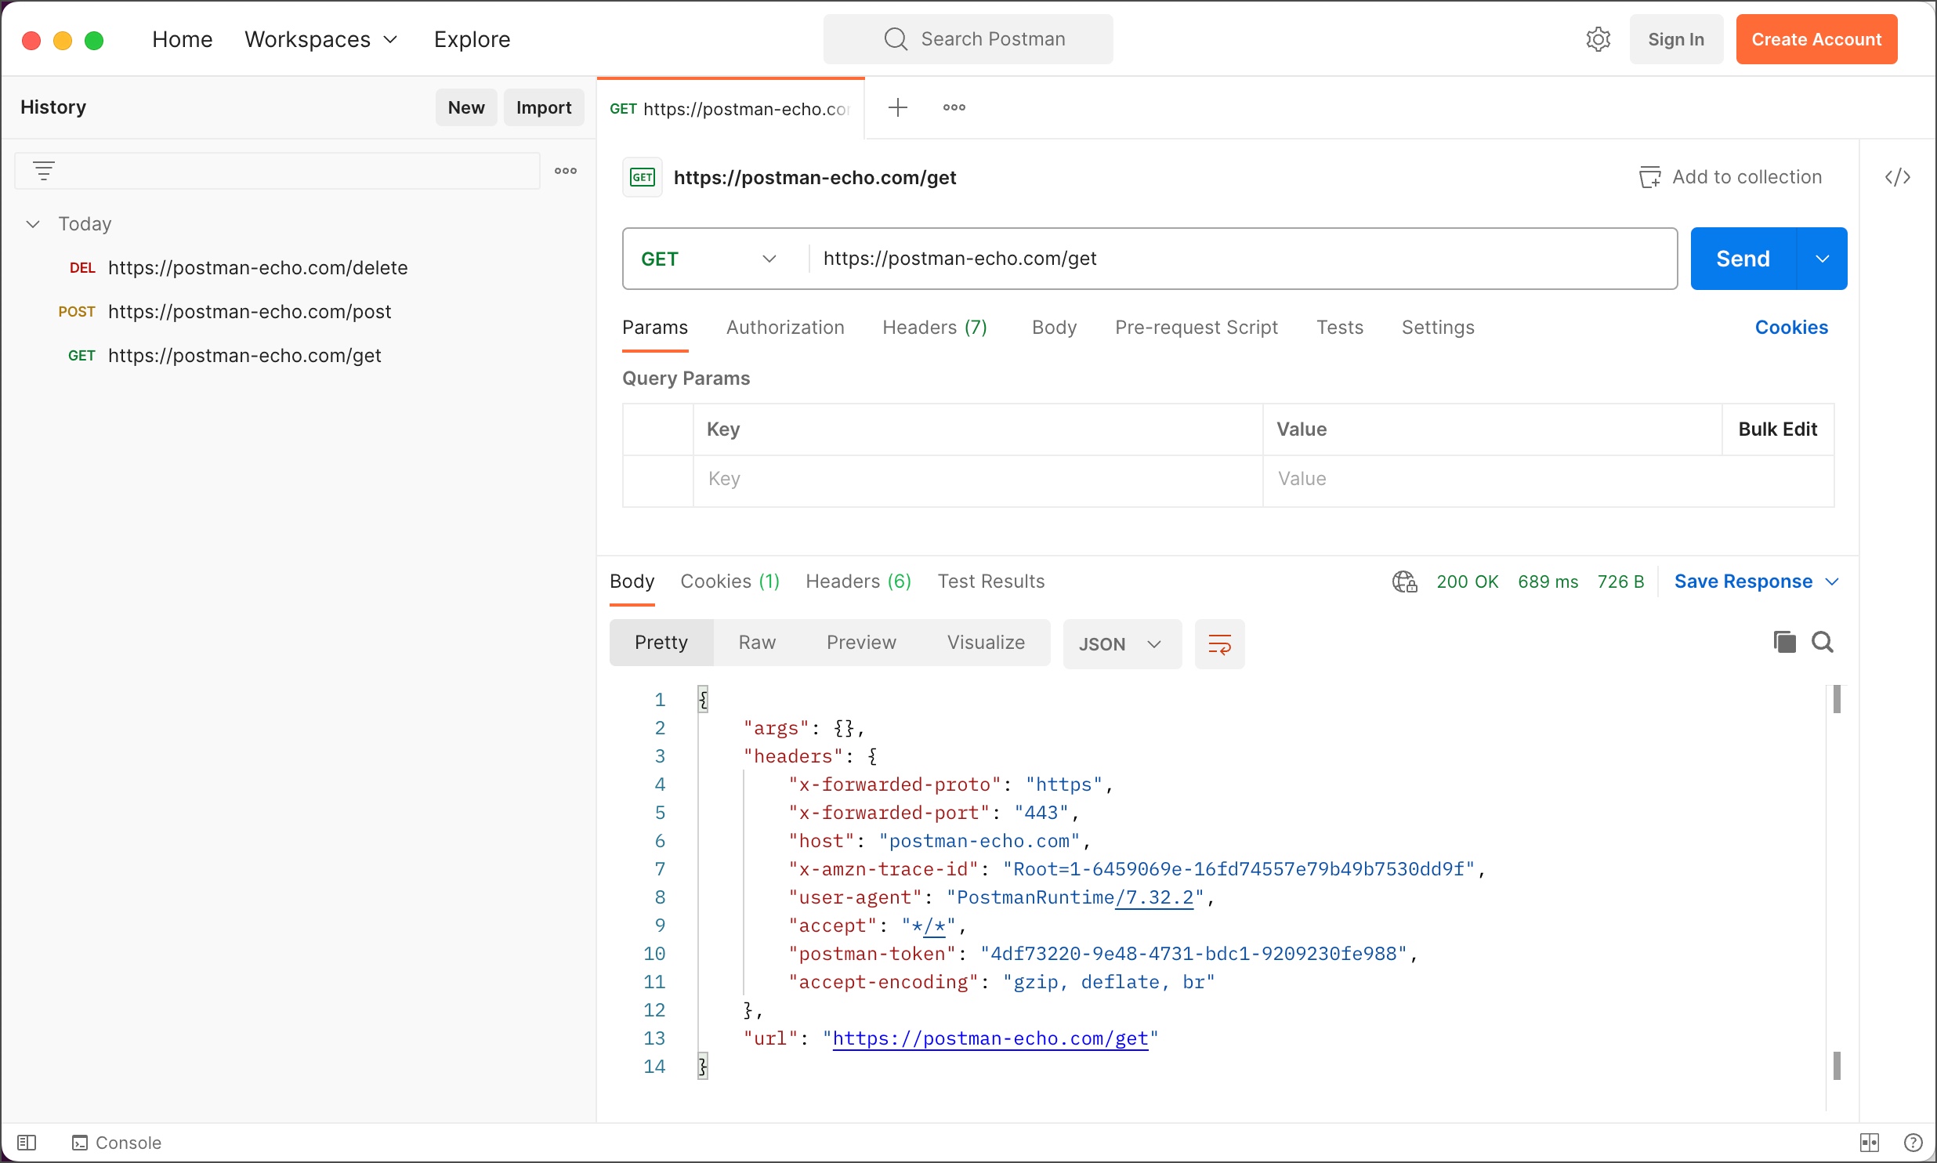Click the Home menu item
This screenshot has width=1937, height=1163.
click(183, 39)
